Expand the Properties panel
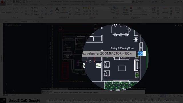 pos(135,18)
